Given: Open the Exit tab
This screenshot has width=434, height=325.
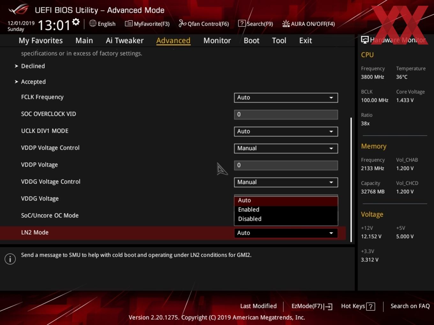Looking at the screenshot, I should tap(305, 40).
